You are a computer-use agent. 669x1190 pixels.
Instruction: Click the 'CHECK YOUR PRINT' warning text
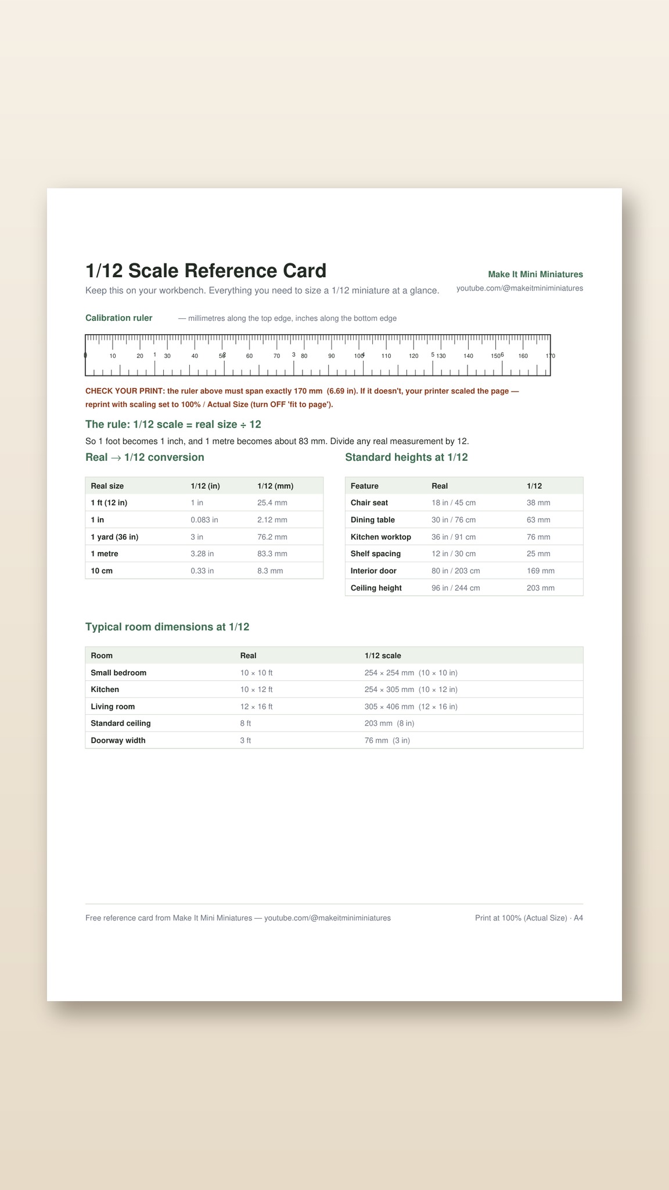302,398
